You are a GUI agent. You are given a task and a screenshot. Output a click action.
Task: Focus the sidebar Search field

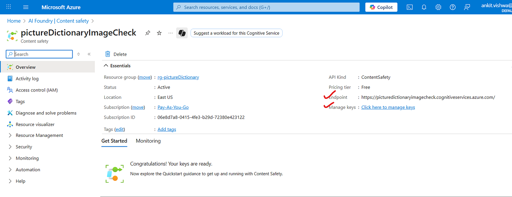coord(39,54)
